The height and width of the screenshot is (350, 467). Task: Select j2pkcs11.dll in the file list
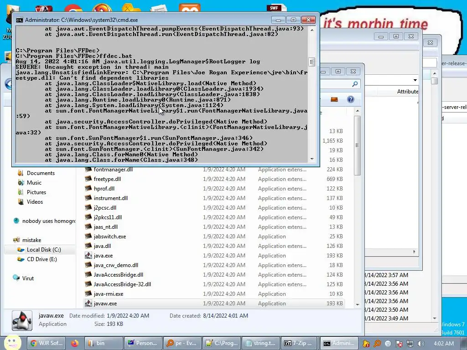(108, 217)
